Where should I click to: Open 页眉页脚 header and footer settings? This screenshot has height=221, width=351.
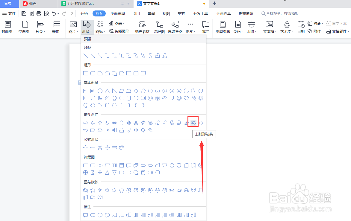(222, 27)
